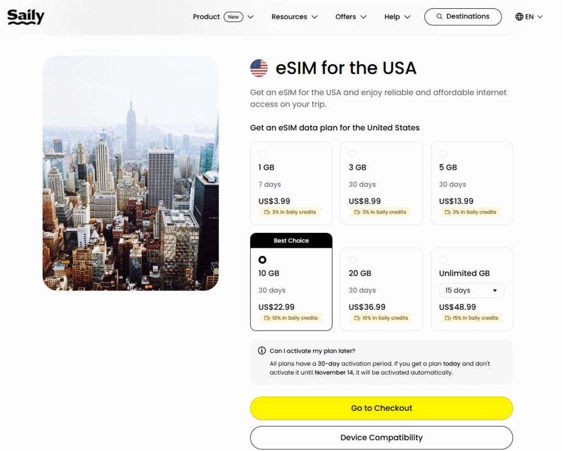This screenshot has height=451, width=562.
Task: Click the search magnifier icon in Destinations
Action: coord(439,16)
